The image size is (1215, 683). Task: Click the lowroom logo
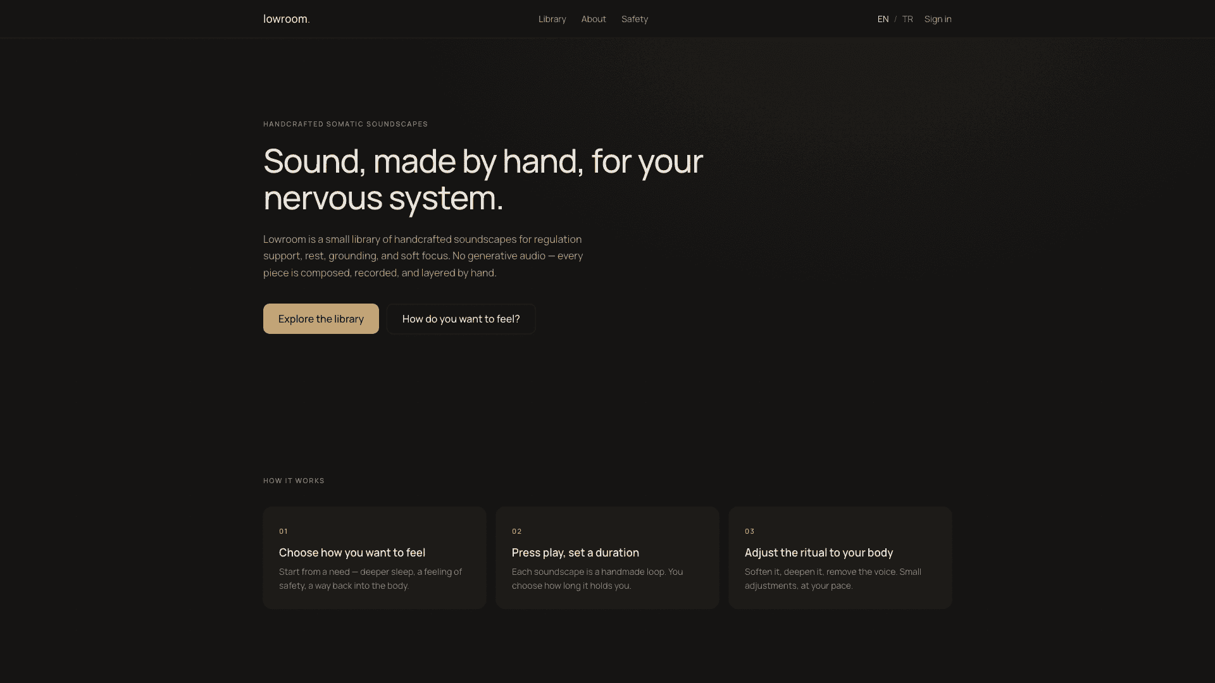coord(286,19)
